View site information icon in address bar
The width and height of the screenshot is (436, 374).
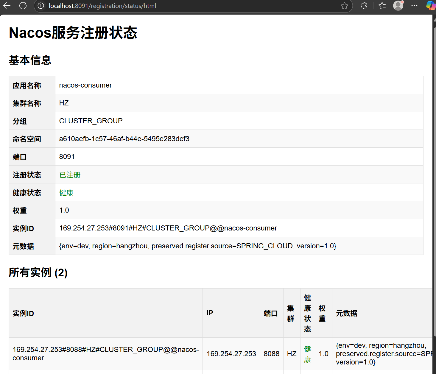click(41, 6)
